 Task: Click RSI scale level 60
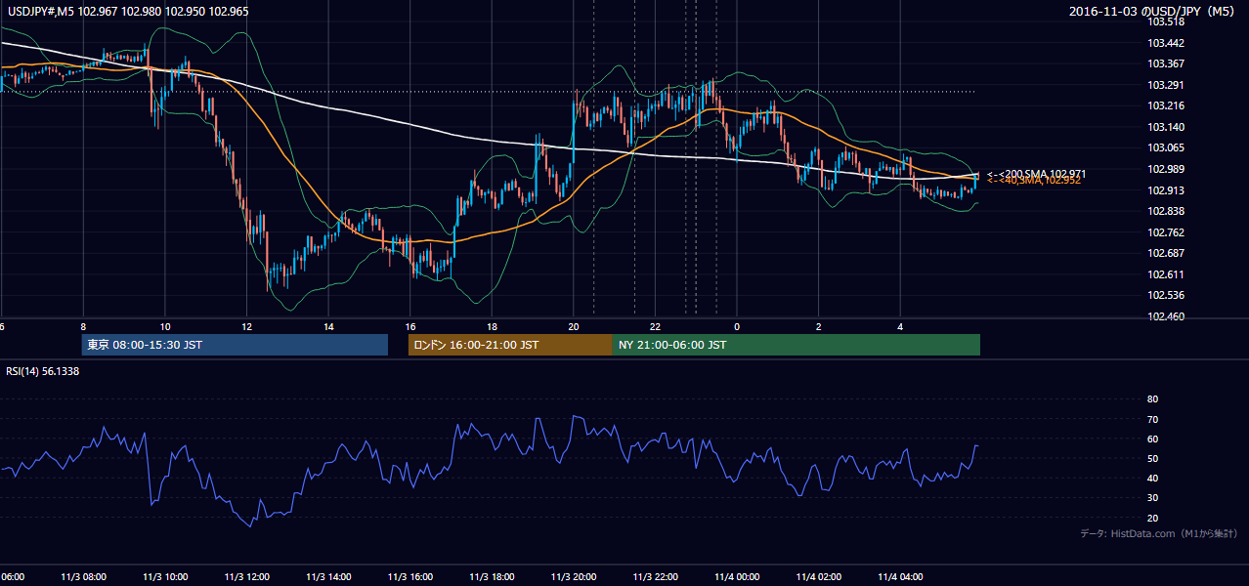click(1152, 439)
